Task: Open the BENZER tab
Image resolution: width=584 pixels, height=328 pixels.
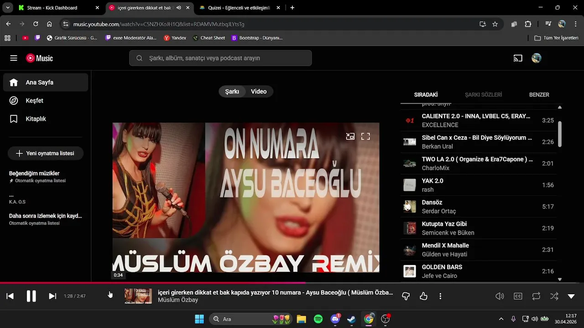Action: pyautogui.click(x=539, y=95)
